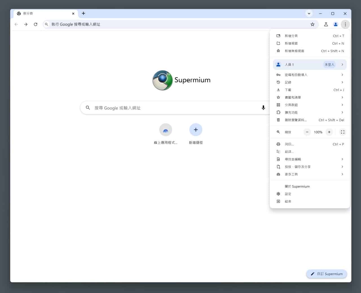Viewport: 361px width, 293px height.
Task: Enter fullscreen mode from zoom row
Action: click(x=343, y=132)
